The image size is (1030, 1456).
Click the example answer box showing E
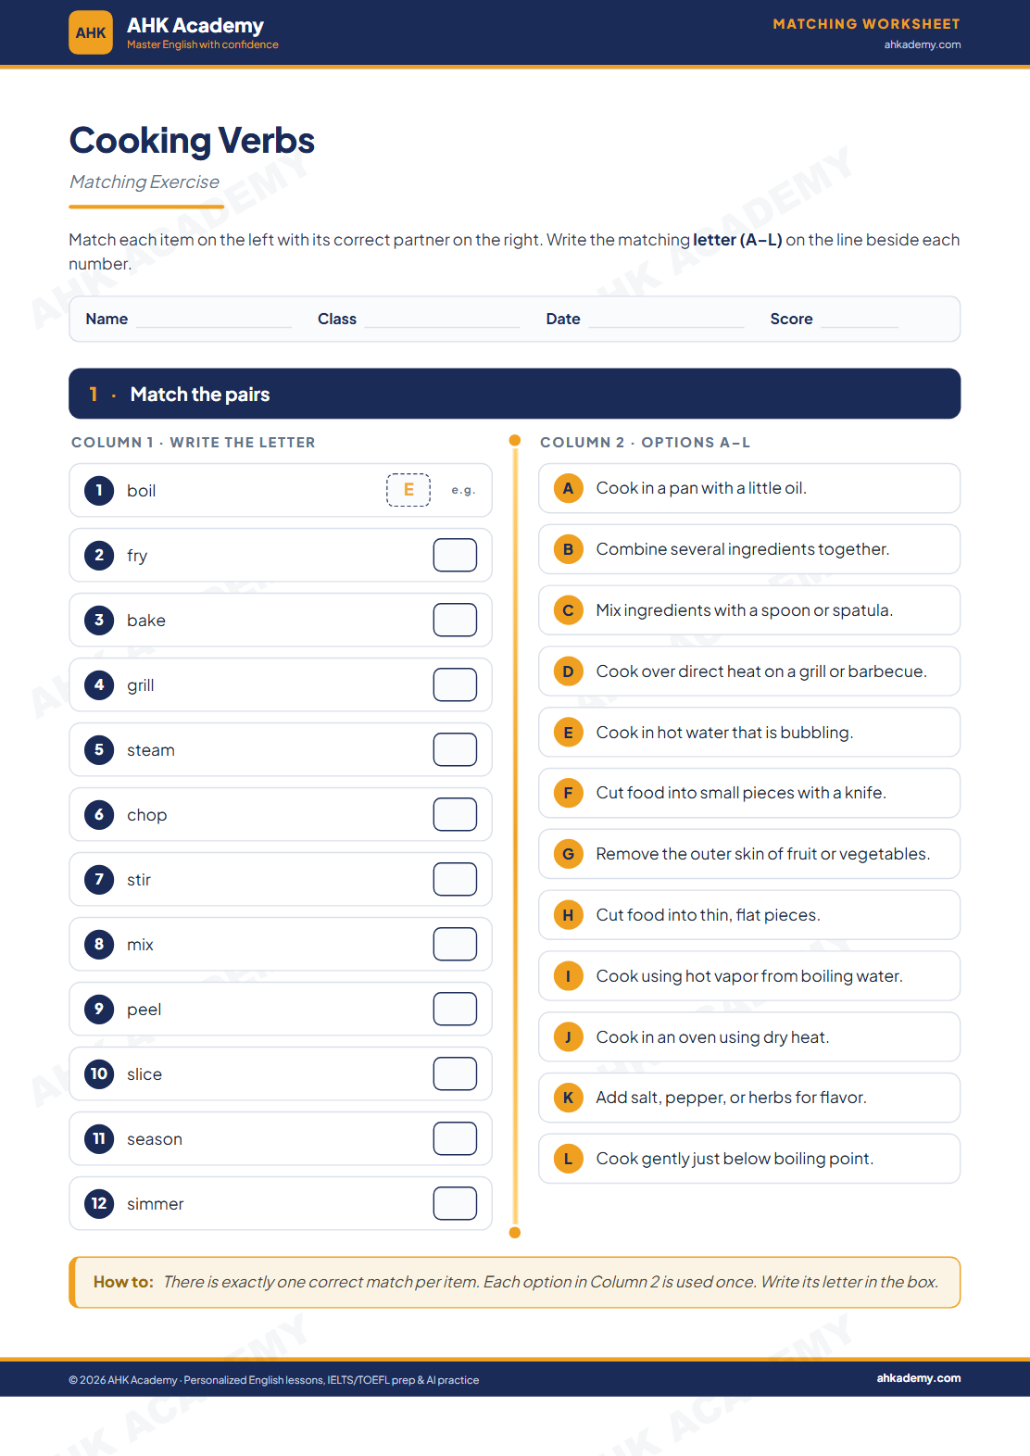pos(408,490)
